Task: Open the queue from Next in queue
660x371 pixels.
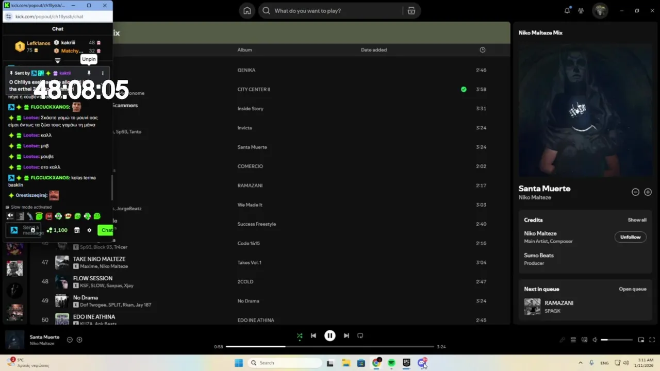Action: (x=633, y=289)
